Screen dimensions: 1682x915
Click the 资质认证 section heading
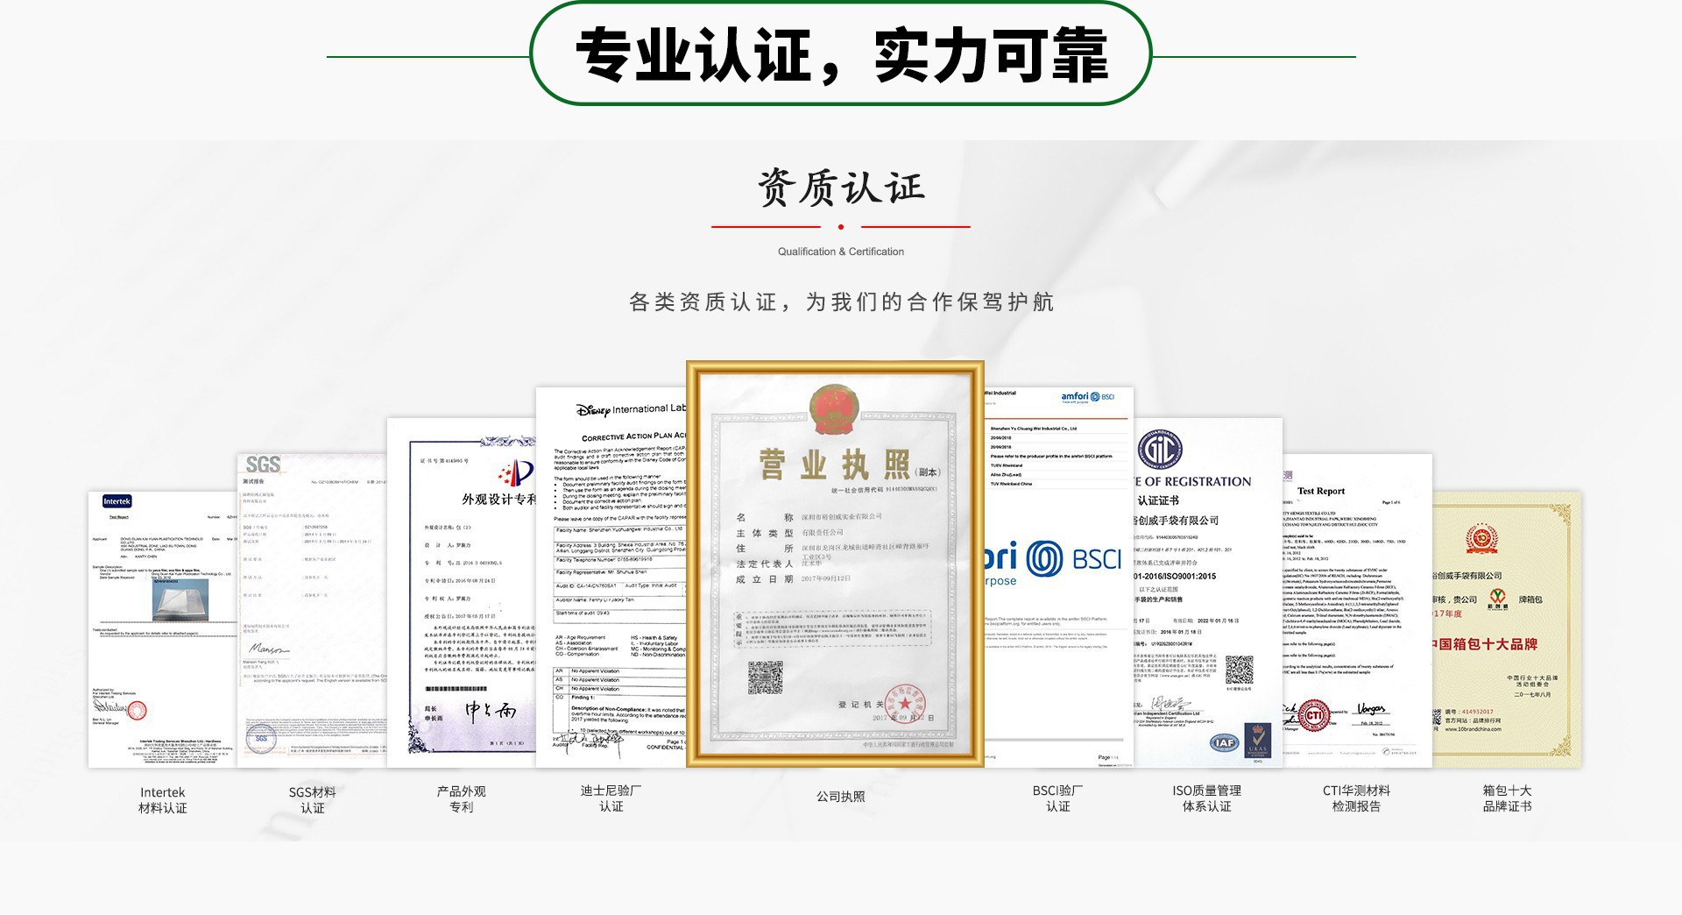[x=841, y=187]
